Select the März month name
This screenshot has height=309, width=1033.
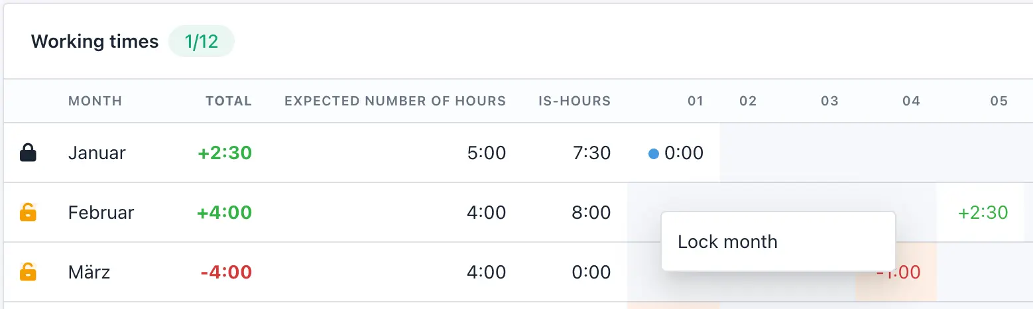90,272
